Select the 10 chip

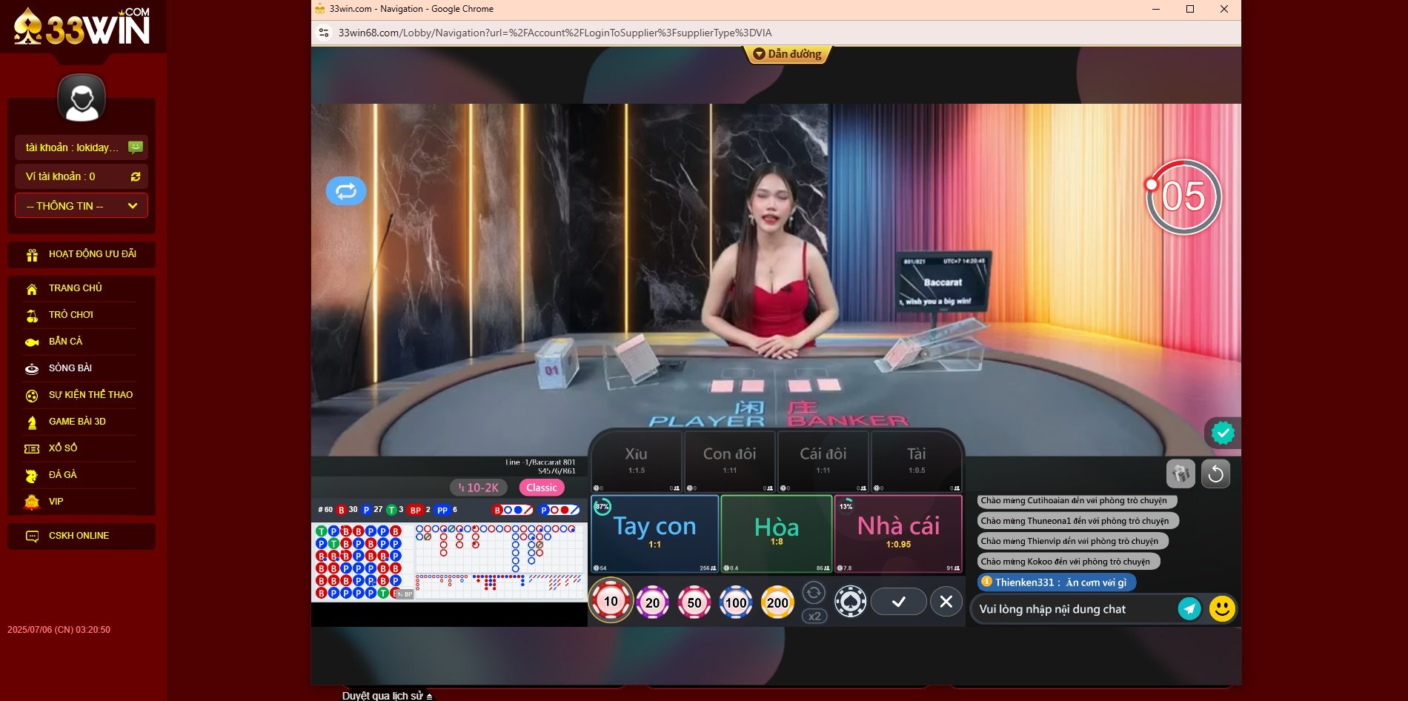(611, 601)
